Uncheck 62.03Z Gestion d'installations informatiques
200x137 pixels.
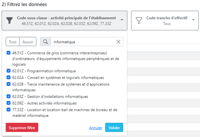click(x=9, y=96)
